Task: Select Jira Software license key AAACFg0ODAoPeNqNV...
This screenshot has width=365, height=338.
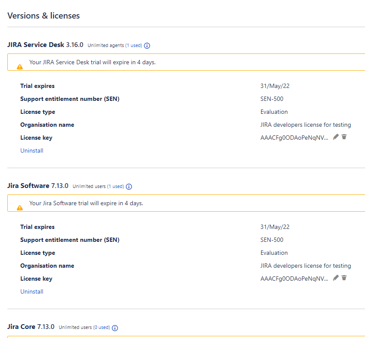Action: click(x=294, y=279)
